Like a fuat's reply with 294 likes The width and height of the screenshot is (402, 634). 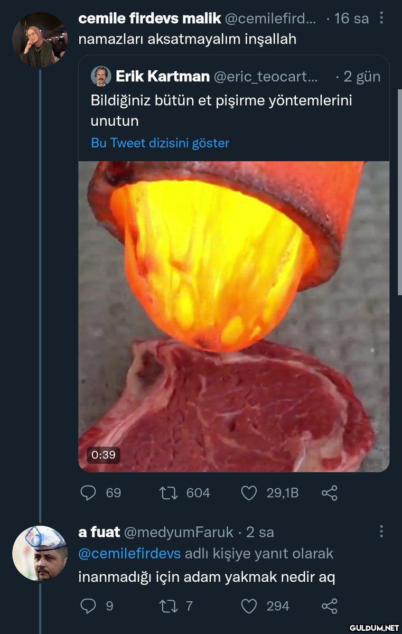pos(248,606)
